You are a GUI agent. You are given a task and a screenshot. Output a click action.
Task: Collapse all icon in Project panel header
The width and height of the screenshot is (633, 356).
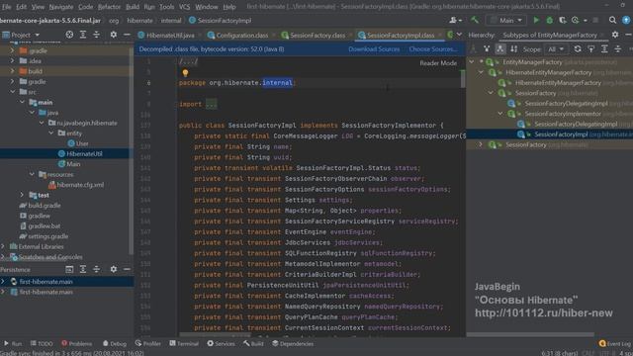[96, 35]
